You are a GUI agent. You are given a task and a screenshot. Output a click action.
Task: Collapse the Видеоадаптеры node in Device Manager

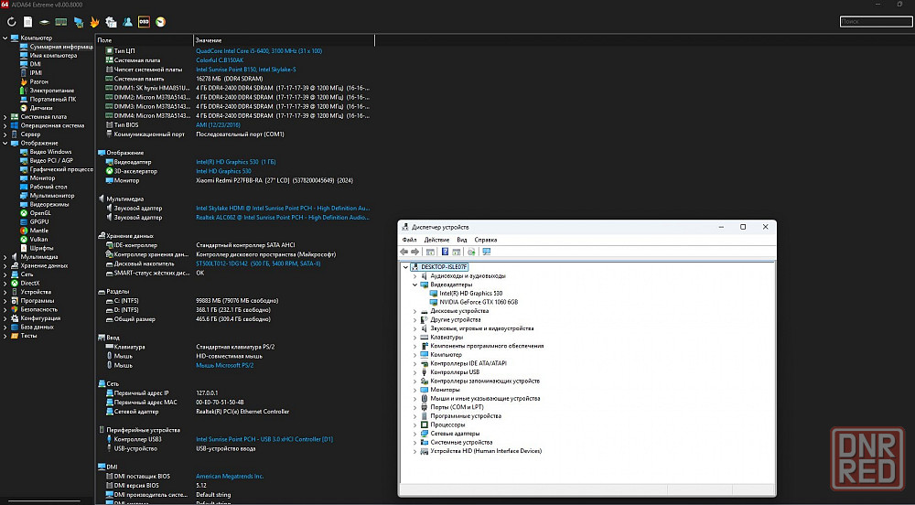point(414,285)
